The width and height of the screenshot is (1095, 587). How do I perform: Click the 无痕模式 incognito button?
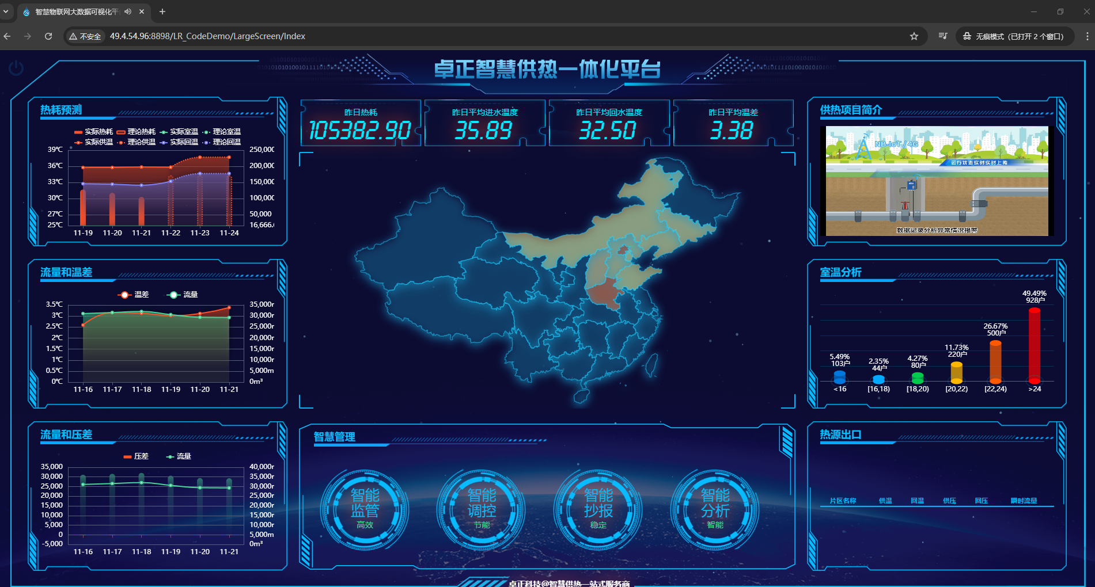[1014, 36]
